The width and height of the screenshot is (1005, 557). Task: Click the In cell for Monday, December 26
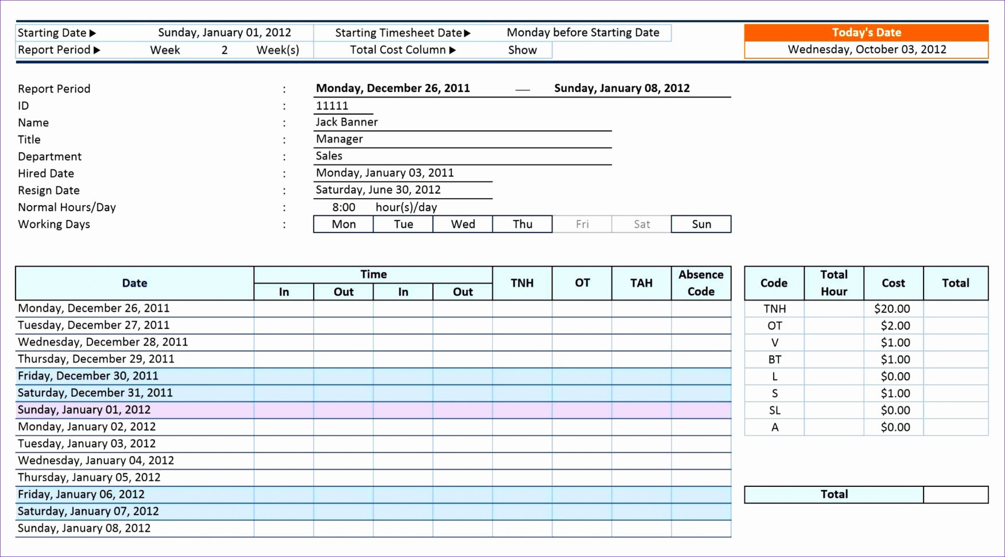[283, 308]
